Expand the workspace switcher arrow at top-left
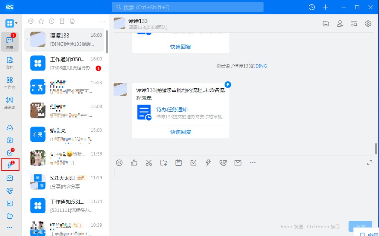This screenshot has height=236, width=379. tap(16, 23)
